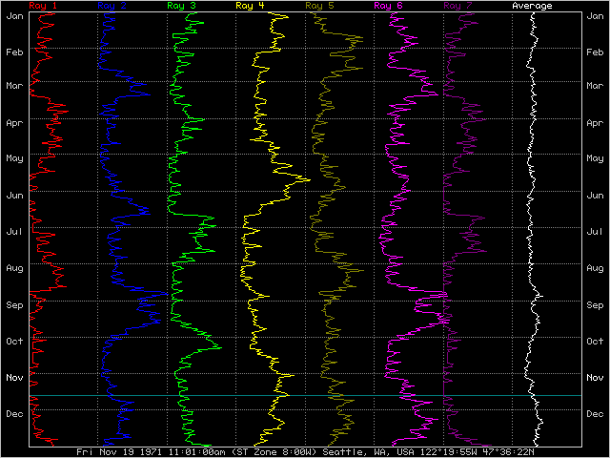The height and width of the screenshot is (458, 610).
Task: Click the Mar label on right axis
Action: [x=595, y=87]
